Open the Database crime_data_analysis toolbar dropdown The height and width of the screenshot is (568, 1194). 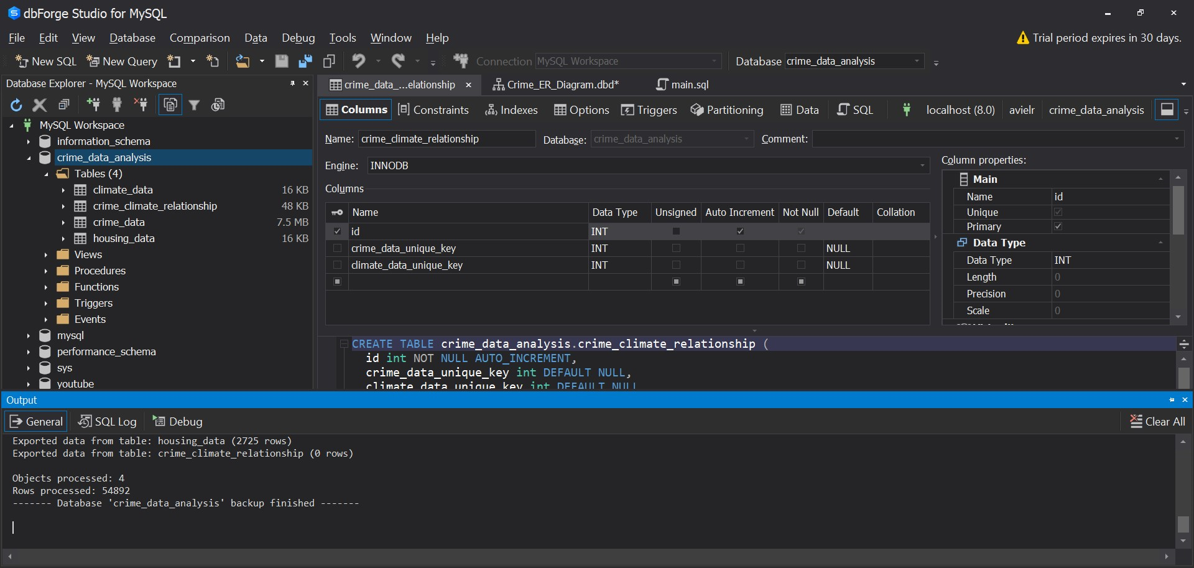(916, 61)
